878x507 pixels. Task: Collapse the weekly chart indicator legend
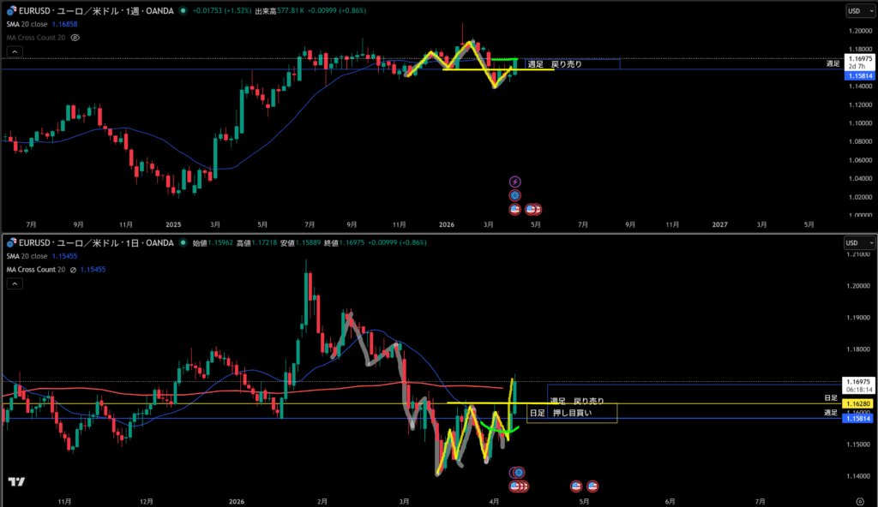coord(14,51)
